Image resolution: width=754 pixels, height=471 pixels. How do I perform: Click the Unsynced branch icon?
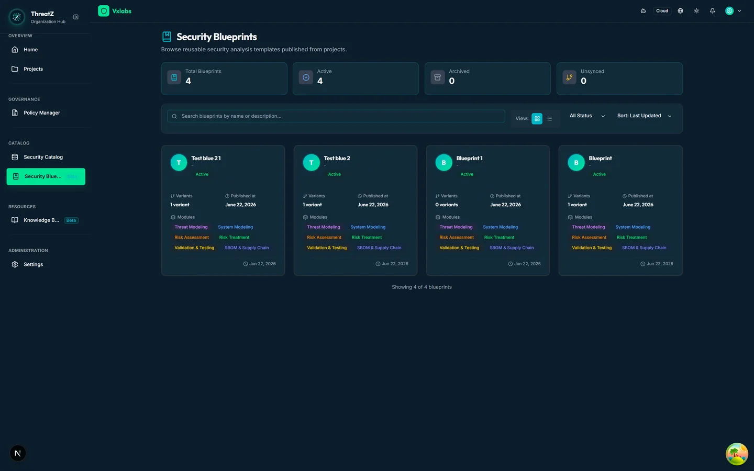[569, 77]
